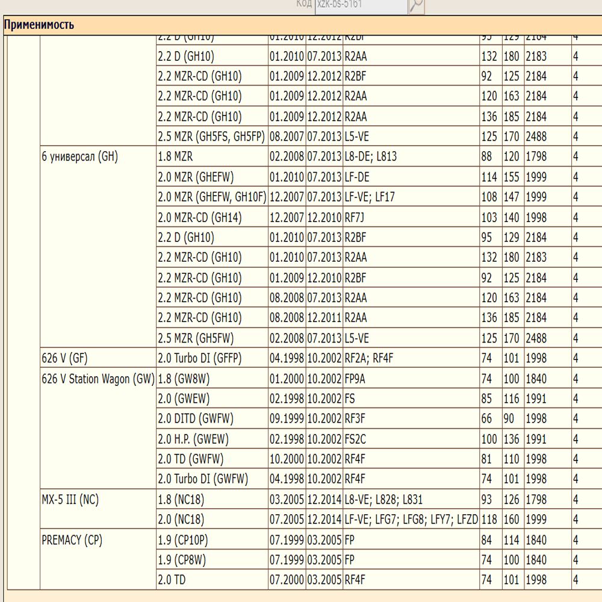
Task: Click the power value 66 in the 2.0 DITD row
Action: pyautogui.click(x=486, y=418)
